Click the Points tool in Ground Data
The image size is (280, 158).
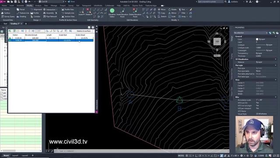click(x=5, y=10)
